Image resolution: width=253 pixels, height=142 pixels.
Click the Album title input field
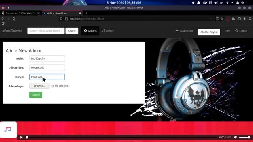pos(47,67)
